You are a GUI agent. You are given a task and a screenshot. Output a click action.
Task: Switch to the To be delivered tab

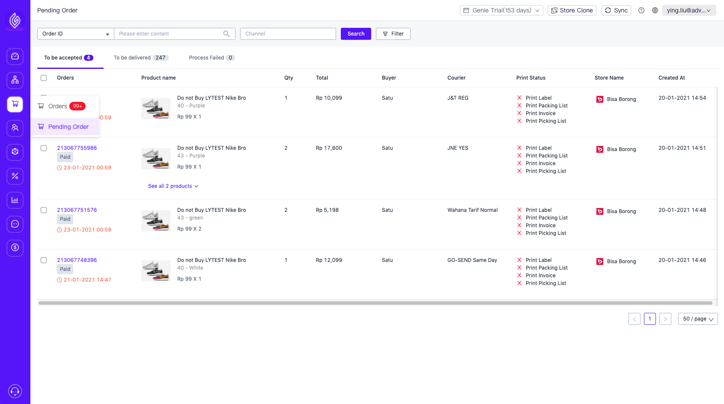pyautogui.click(x=140, y=58)
